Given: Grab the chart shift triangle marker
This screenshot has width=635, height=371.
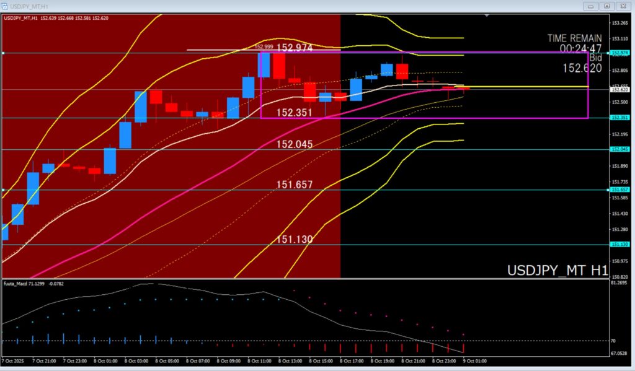Looking at the screenshot, I should click(x=487, y=15).
